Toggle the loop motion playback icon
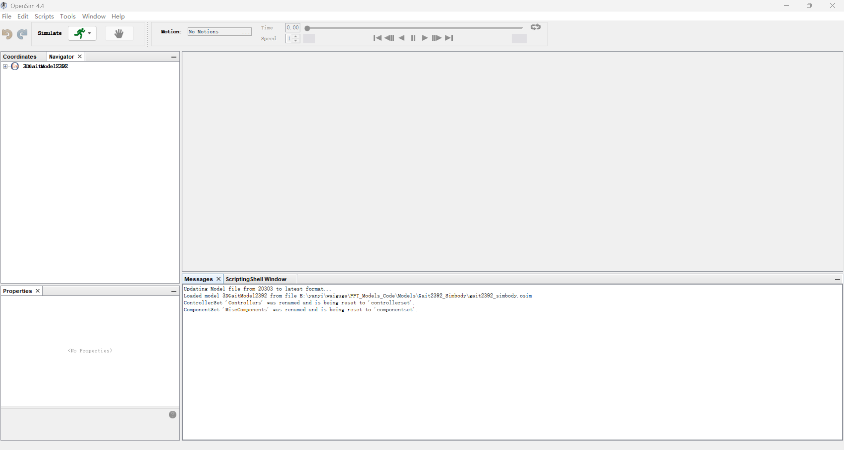This screenshot has height=450, width=844. tap(535, 27)
